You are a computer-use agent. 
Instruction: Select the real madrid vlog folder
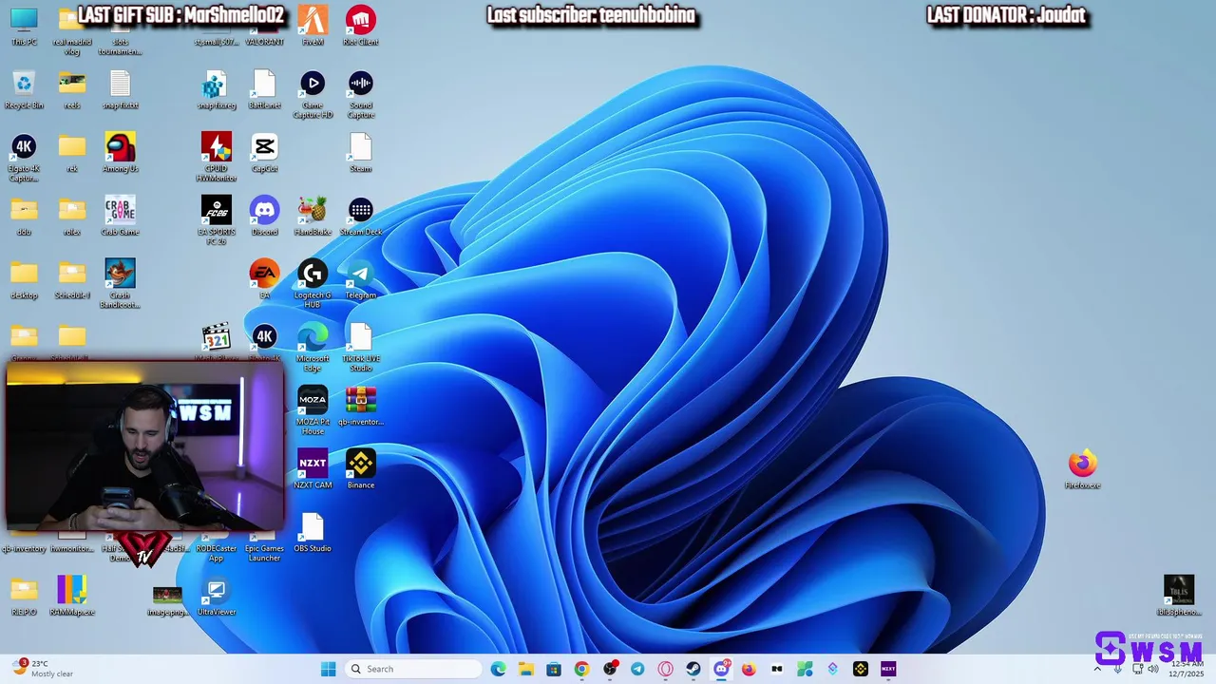click(72, 30)
